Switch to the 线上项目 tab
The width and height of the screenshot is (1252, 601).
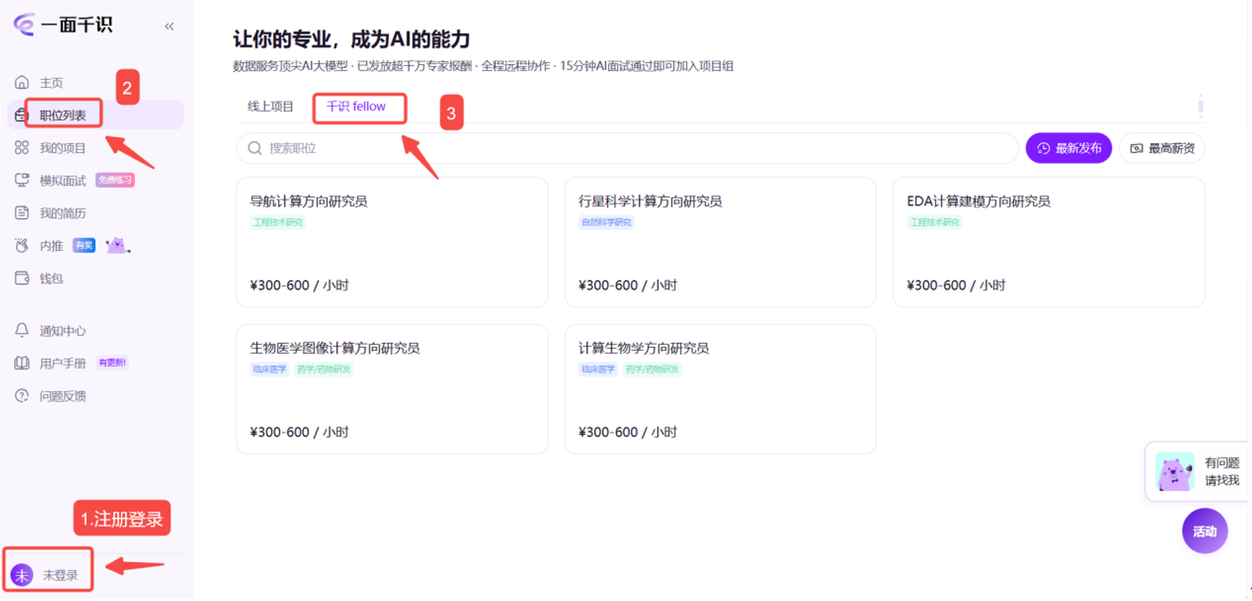coord(271,106)
